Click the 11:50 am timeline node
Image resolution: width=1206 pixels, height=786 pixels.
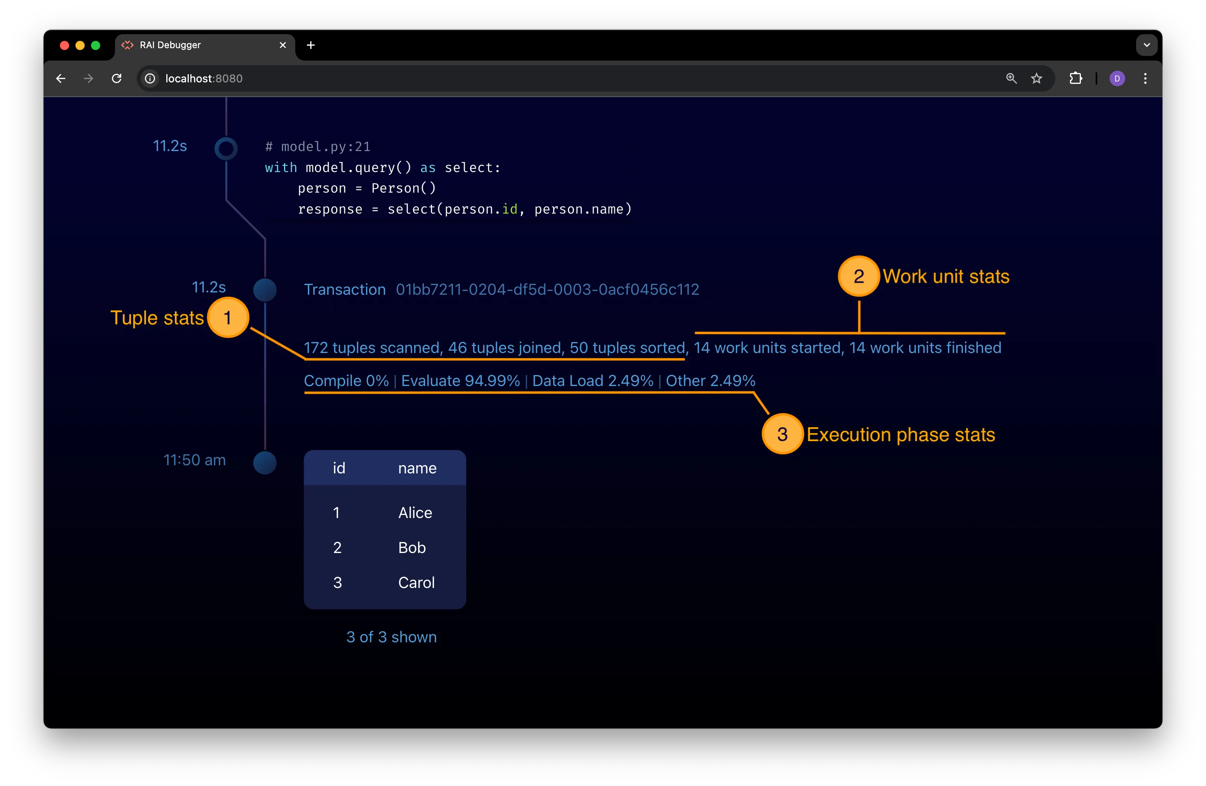coord(265,463)
